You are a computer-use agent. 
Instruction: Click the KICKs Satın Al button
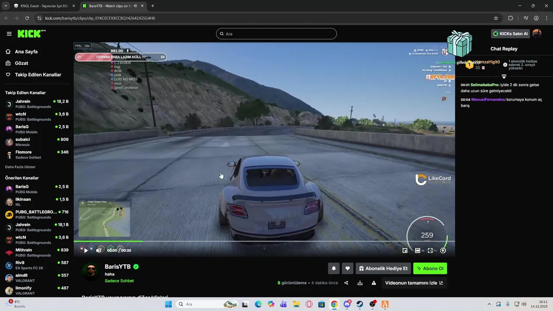510,34
